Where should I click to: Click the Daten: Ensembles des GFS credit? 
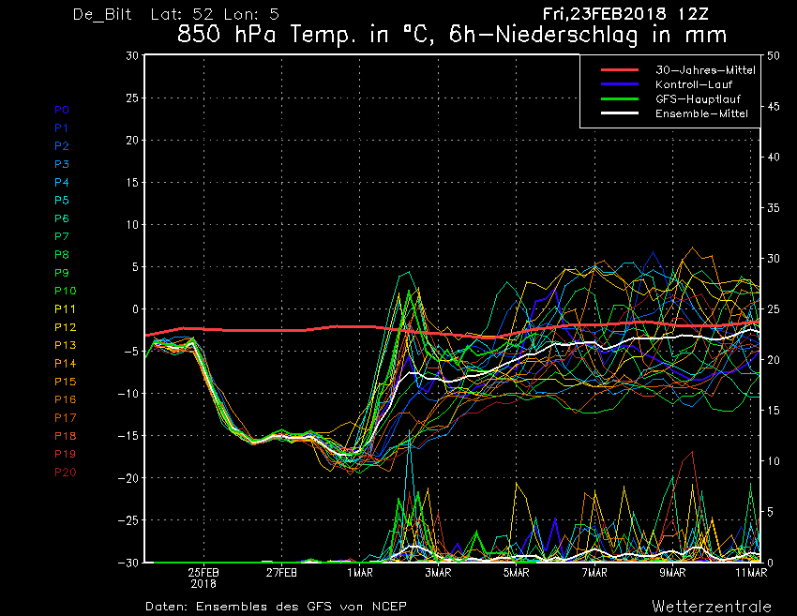(276, 606)
